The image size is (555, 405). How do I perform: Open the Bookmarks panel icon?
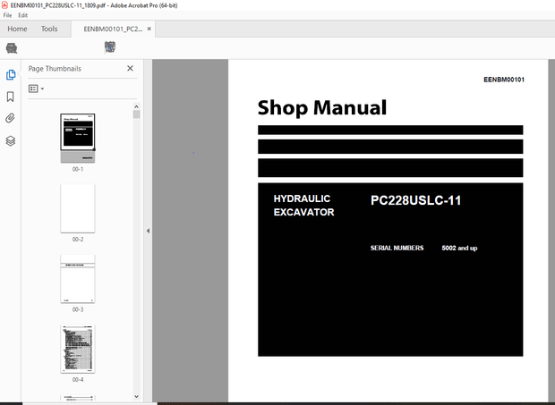click(x=10, y=97)
